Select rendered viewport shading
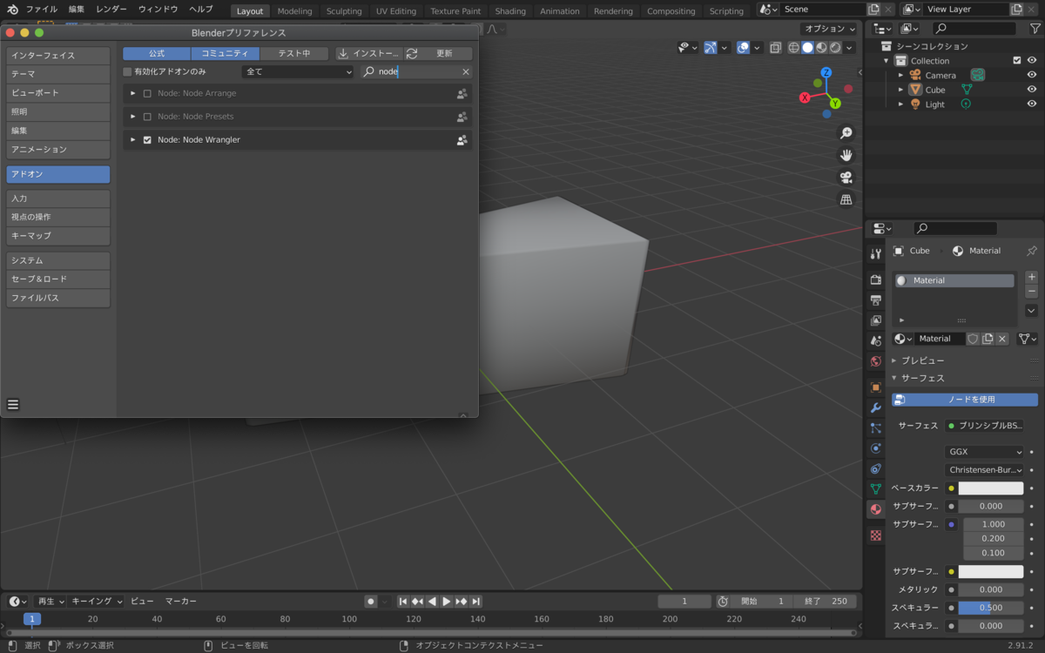1045x653 pixels. (x=835, y=48)
